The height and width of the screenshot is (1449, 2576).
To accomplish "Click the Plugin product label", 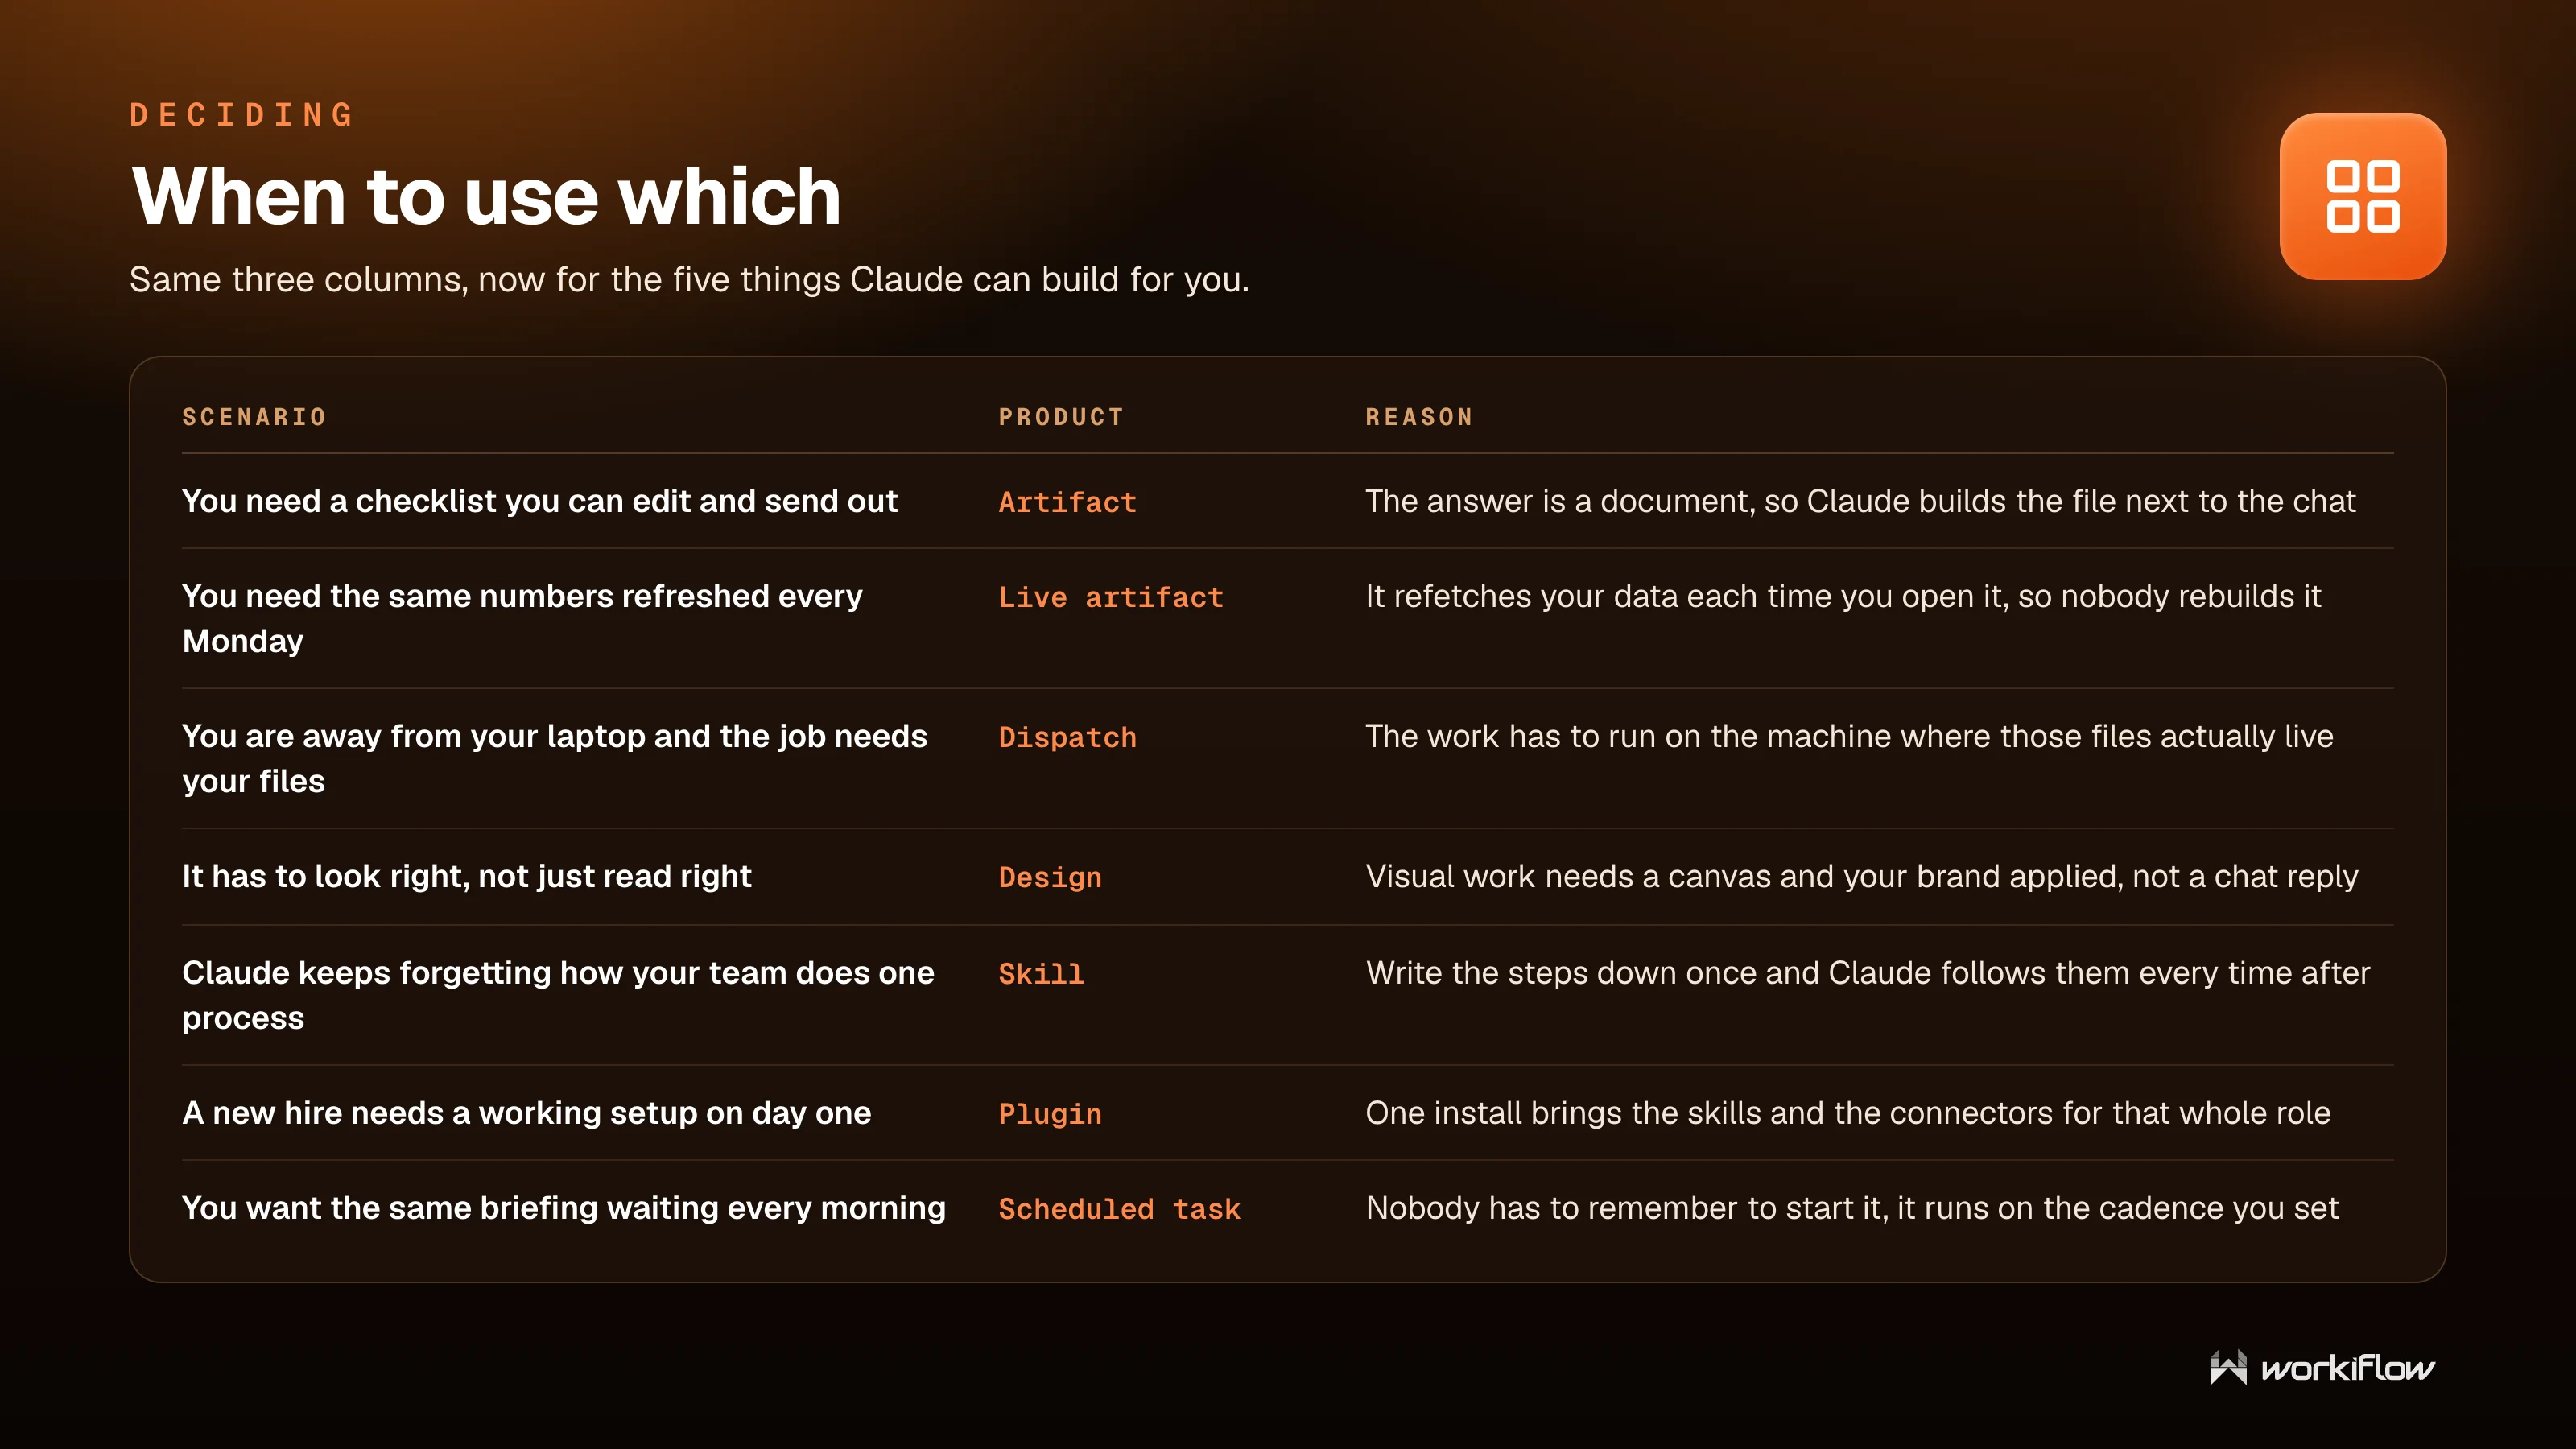I will (x=1050, y=1114).
